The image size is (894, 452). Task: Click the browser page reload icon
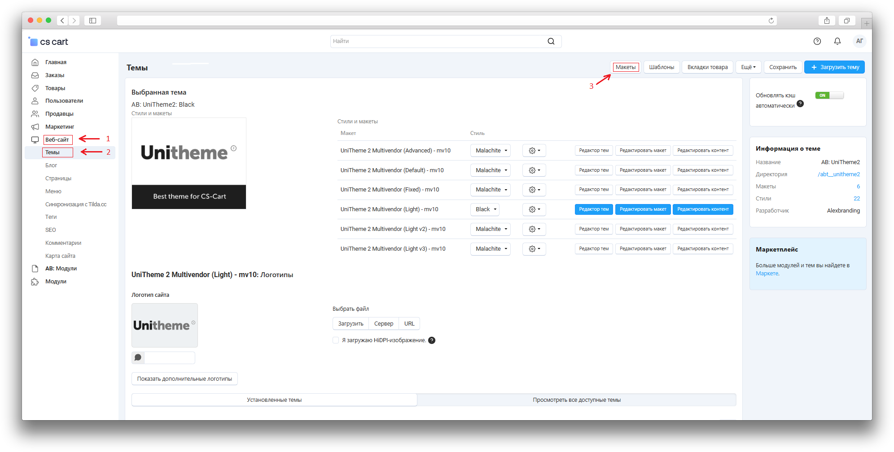point(771,21)
